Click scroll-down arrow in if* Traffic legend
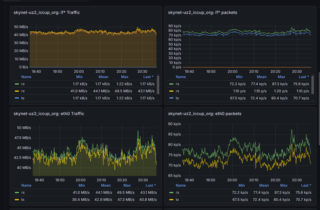Viewport: 320px width, 210px height. tap(158, 101)
